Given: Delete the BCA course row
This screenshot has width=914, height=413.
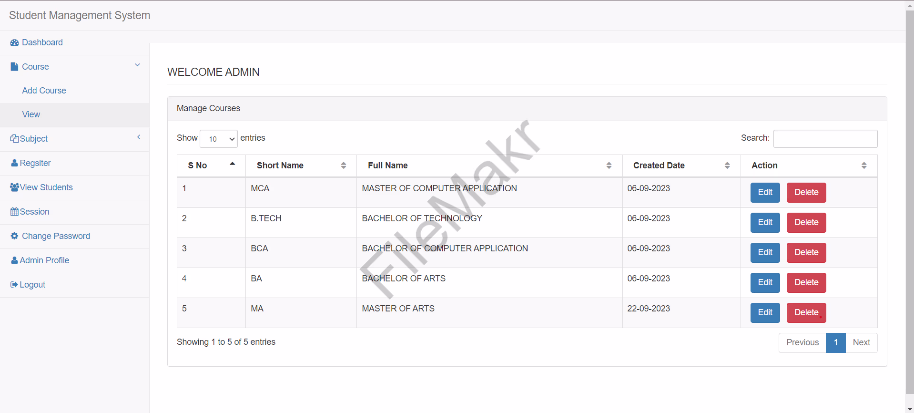Looking at the screenshot, I should tap(806, 253).
